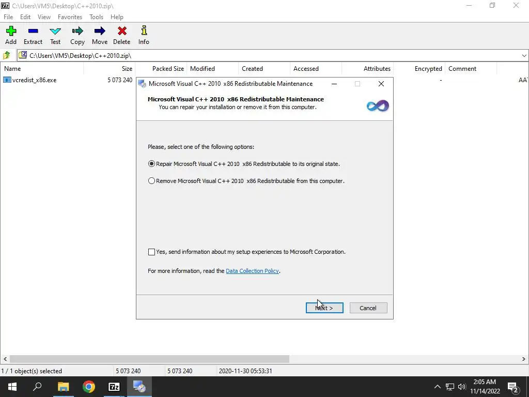Open the notification center icon
The width and height of the screenshot is (529, 397).
pyautogui.click(x=513, y=387)
